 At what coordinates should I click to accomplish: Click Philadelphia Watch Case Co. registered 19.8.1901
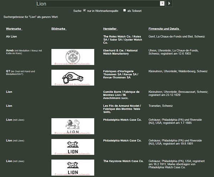[122, 140]
